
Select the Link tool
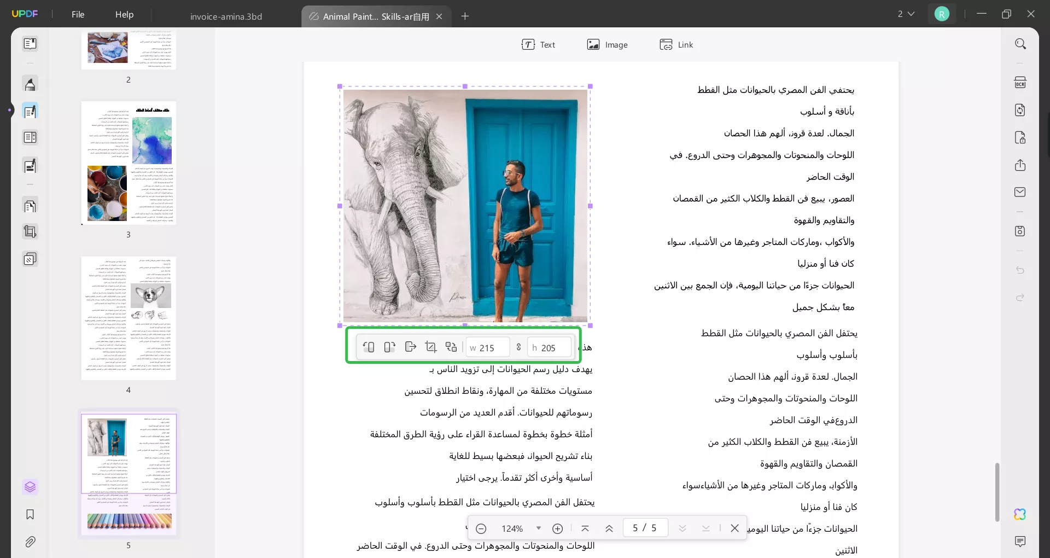tap(676, 45)
